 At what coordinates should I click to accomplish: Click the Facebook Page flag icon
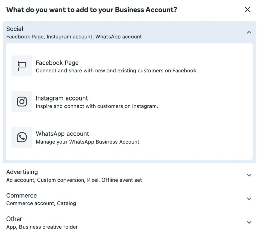22,66
